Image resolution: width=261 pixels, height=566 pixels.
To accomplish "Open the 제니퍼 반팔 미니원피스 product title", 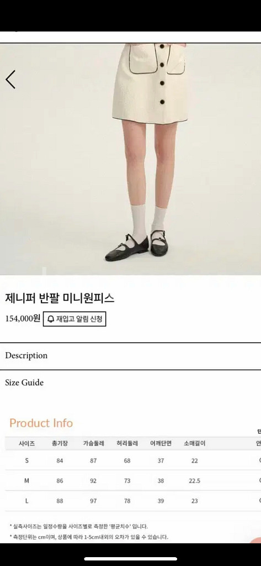I will 60,298.
